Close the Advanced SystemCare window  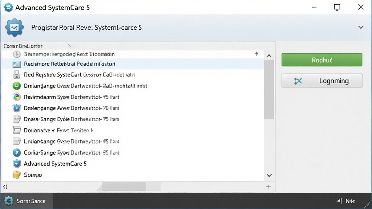[x=361, y=7]
